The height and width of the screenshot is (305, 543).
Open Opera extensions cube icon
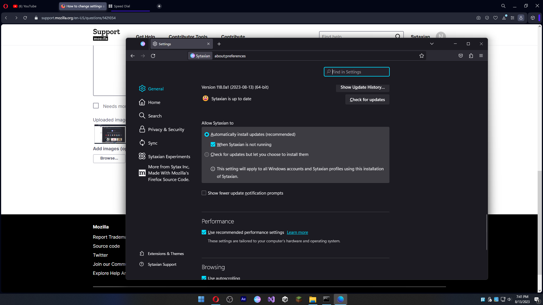[x=533, y=18]
